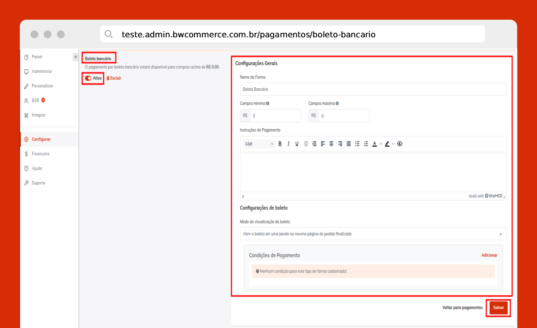
Task: Justify the text in the editor
Action: (349, 144)
